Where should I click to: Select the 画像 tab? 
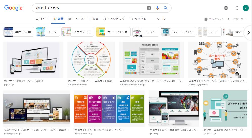(58, 19)
